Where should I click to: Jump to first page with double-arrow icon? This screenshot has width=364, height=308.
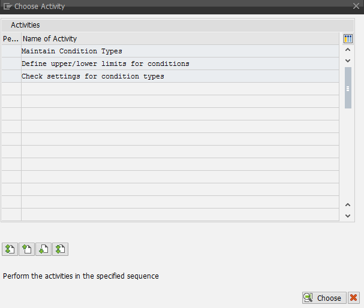coord(10,249)
